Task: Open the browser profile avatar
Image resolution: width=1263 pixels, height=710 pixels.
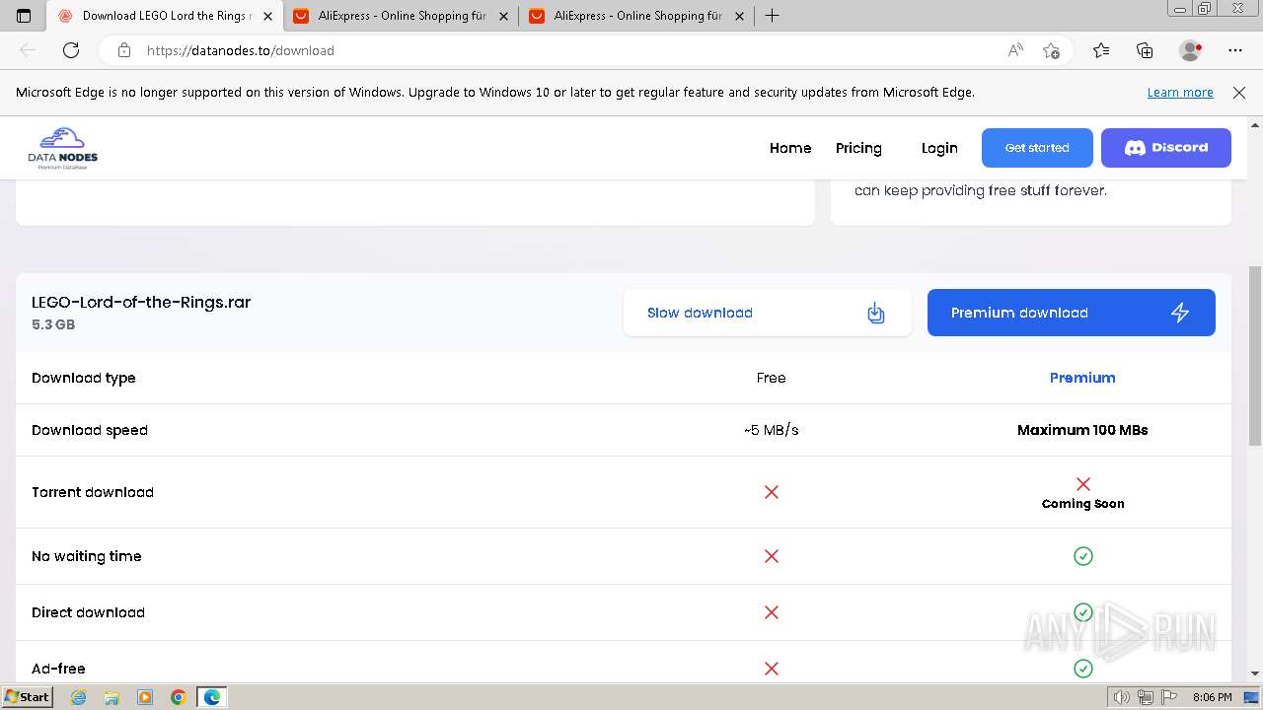Action: (x=1191, y=50)
